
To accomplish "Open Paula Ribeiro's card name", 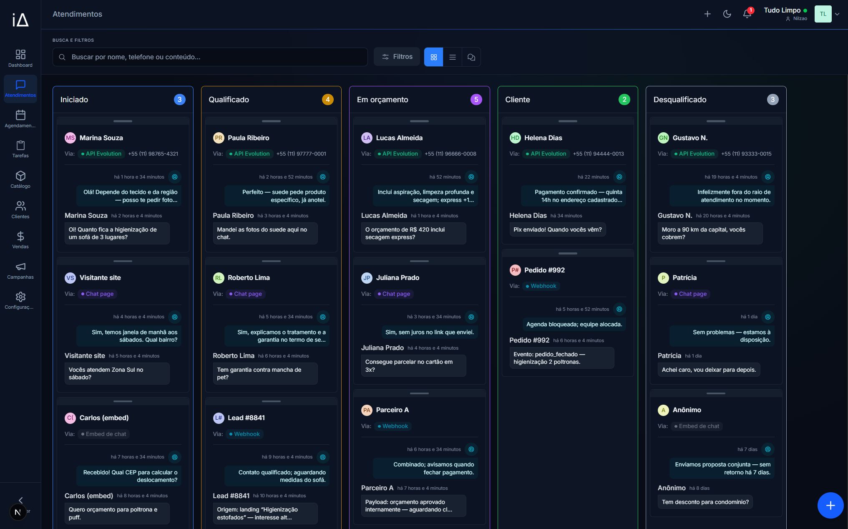I will point(249,138).
